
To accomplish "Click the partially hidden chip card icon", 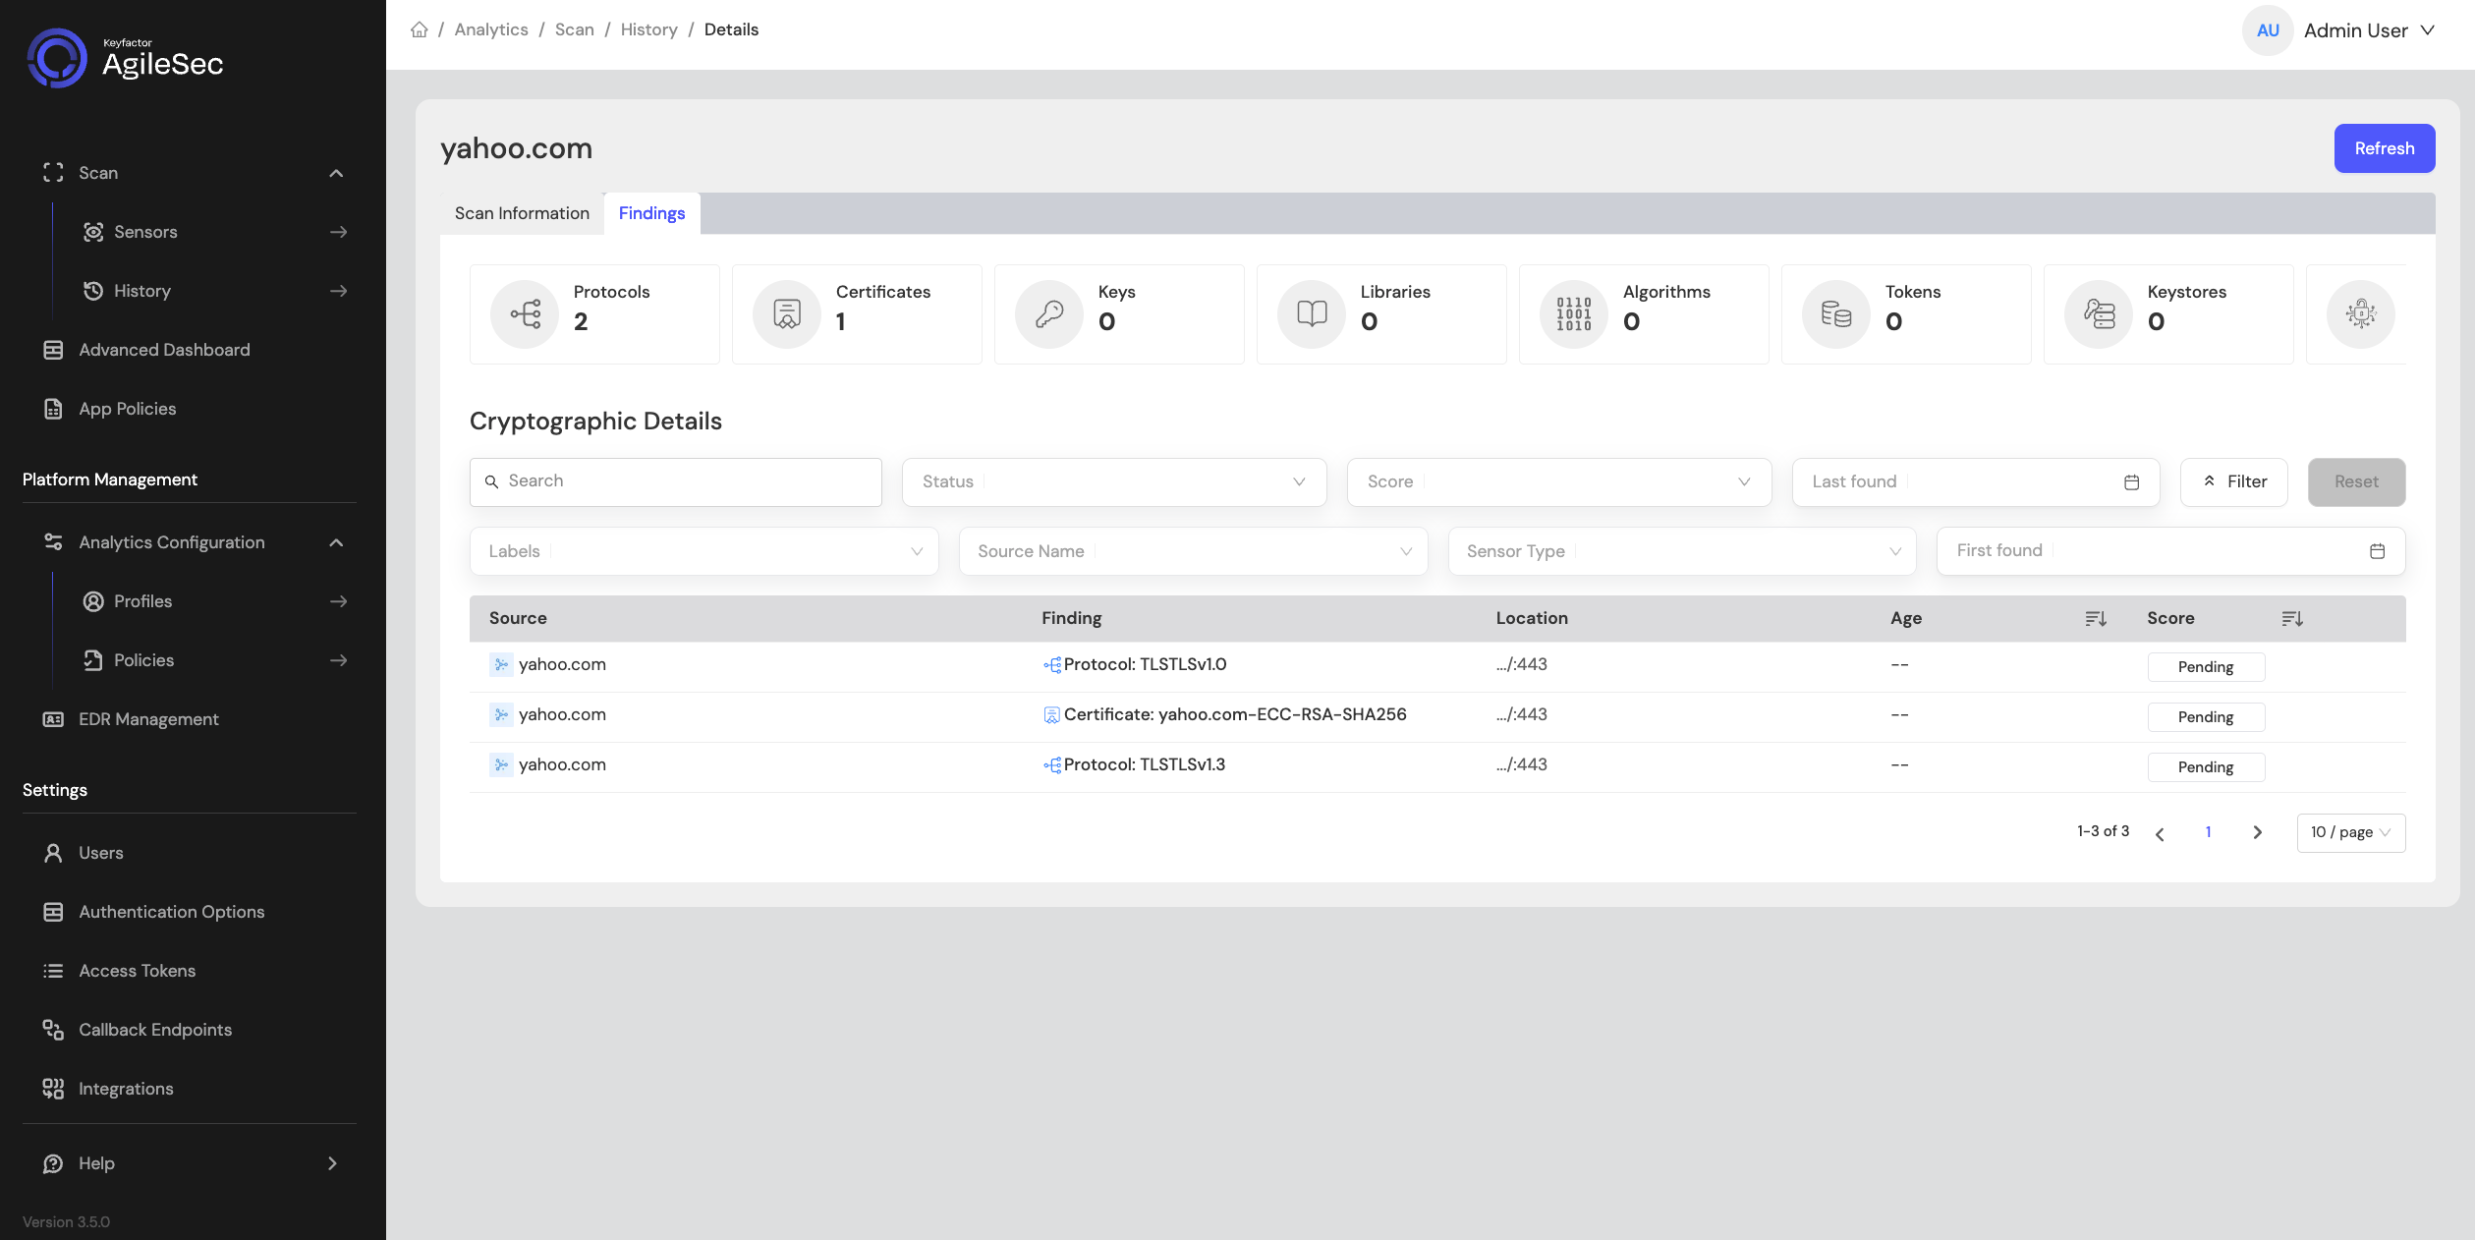I will click(x=2361, y=314).
